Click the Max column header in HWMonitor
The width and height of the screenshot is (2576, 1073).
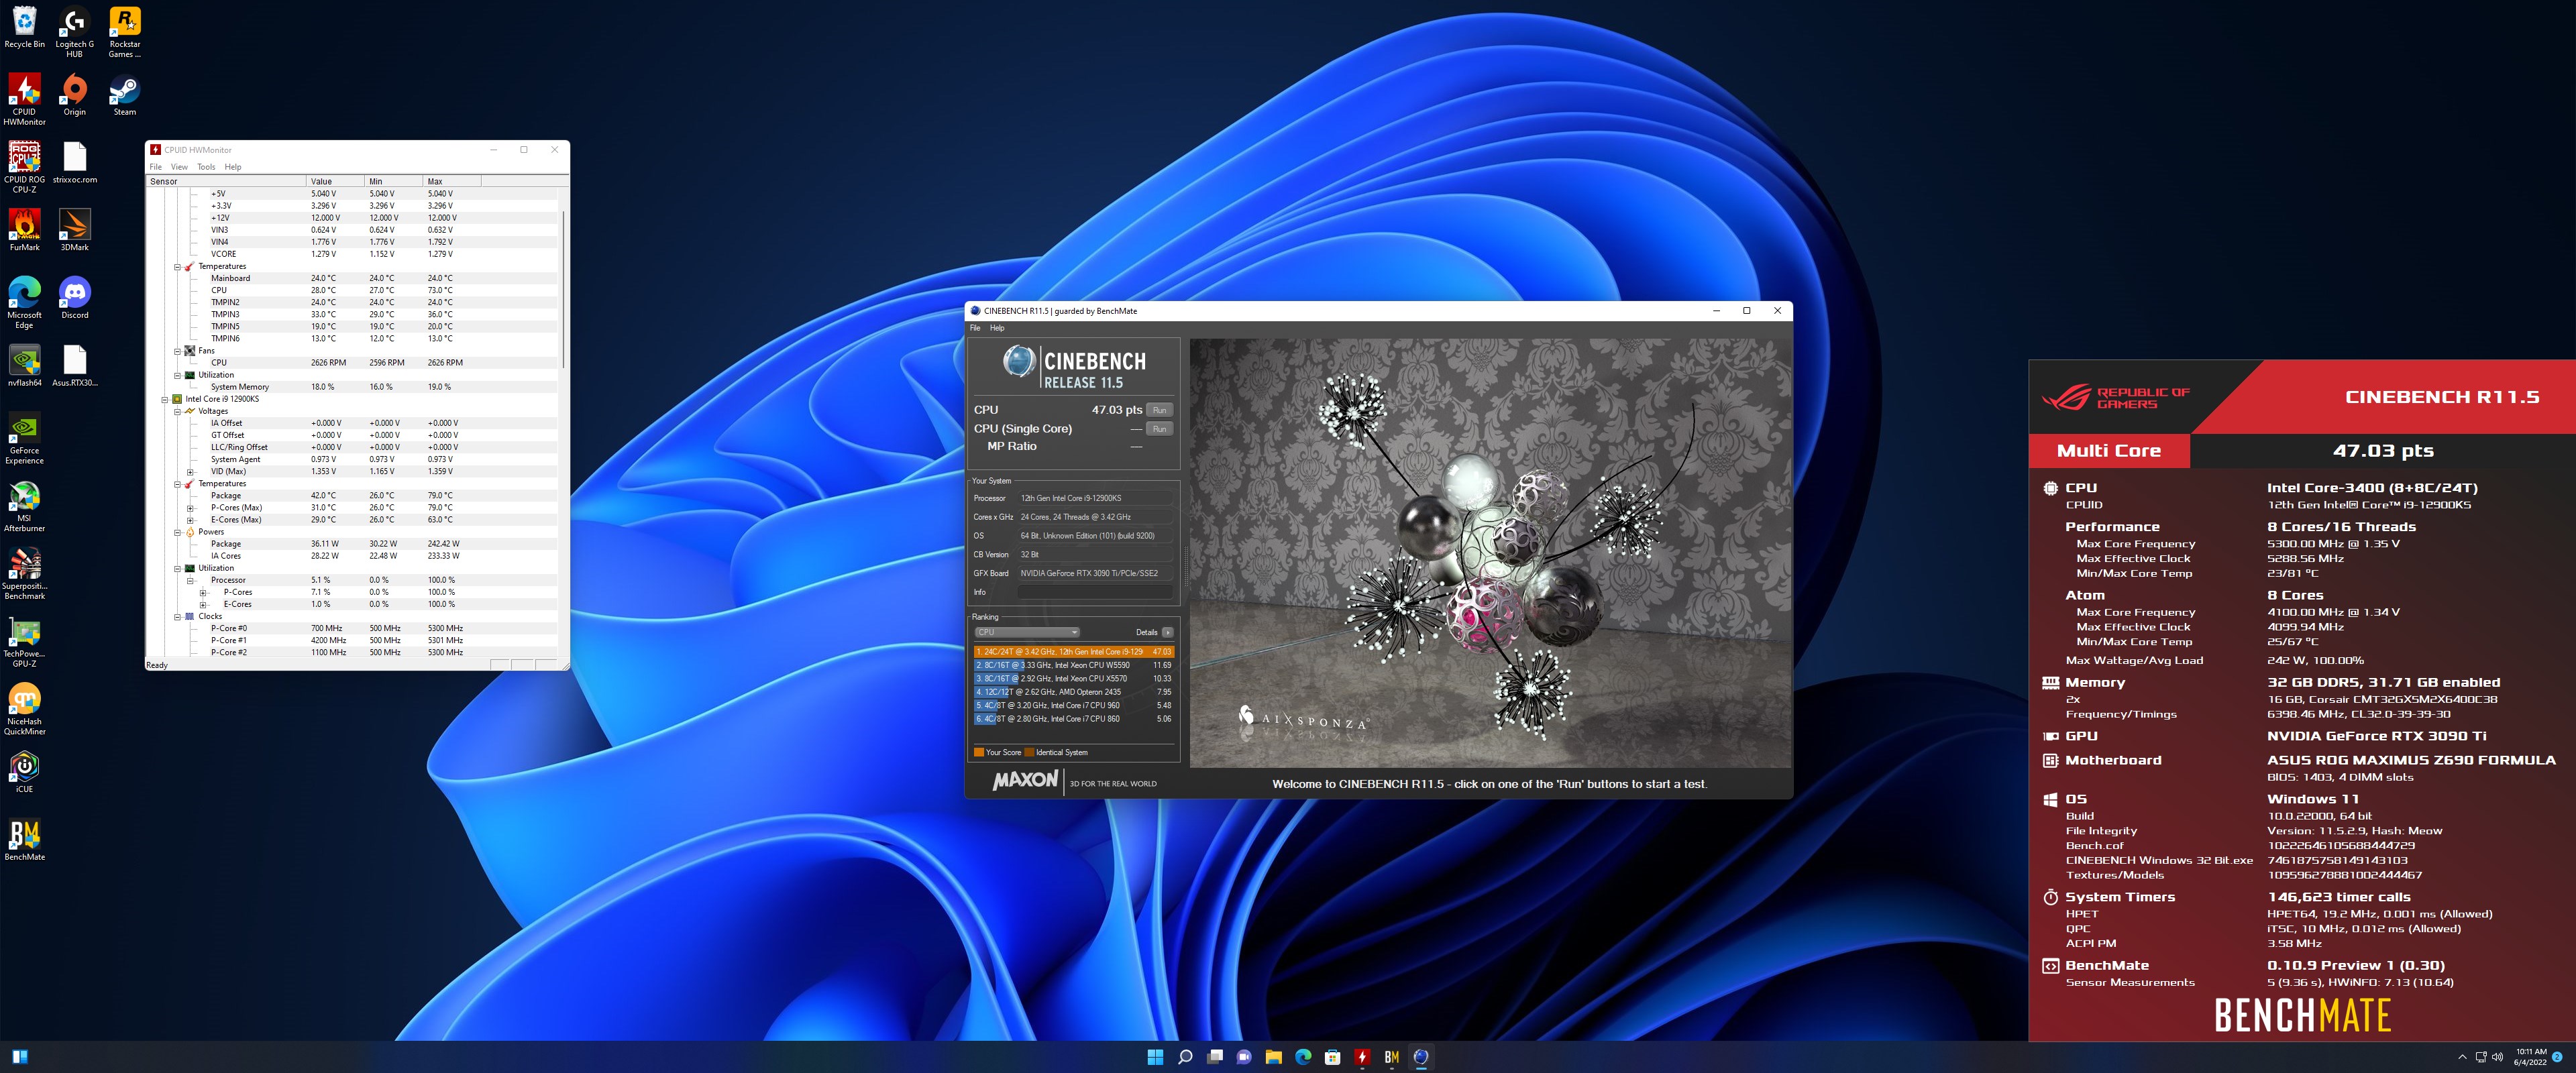click(452, 181)
